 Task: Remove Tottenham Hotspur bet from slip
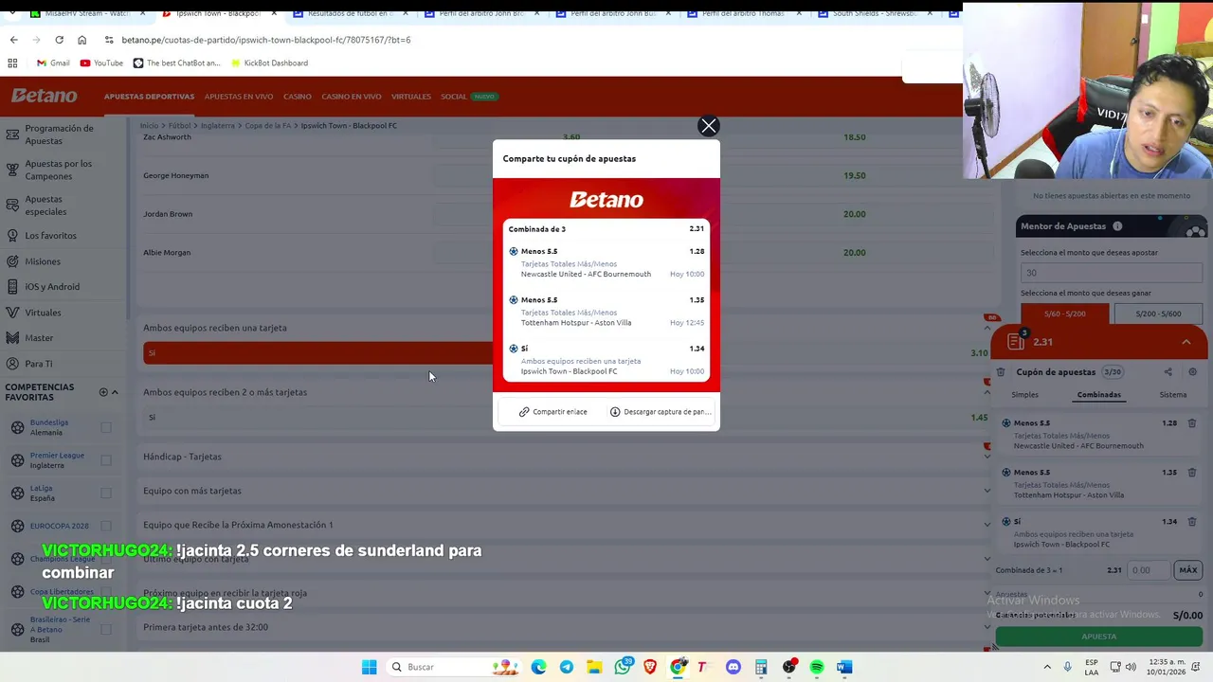point(1192,473)
